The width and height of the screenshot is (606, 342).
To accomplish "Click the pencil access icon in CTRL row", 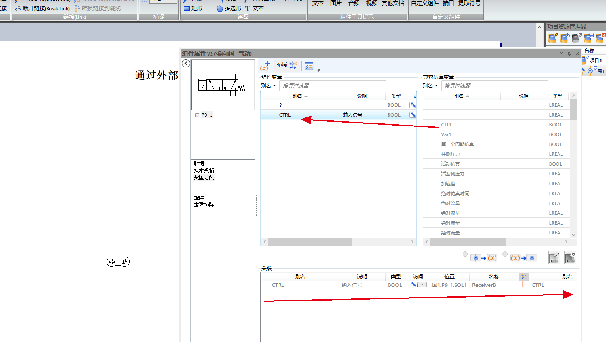I will [x=413, y=115].
